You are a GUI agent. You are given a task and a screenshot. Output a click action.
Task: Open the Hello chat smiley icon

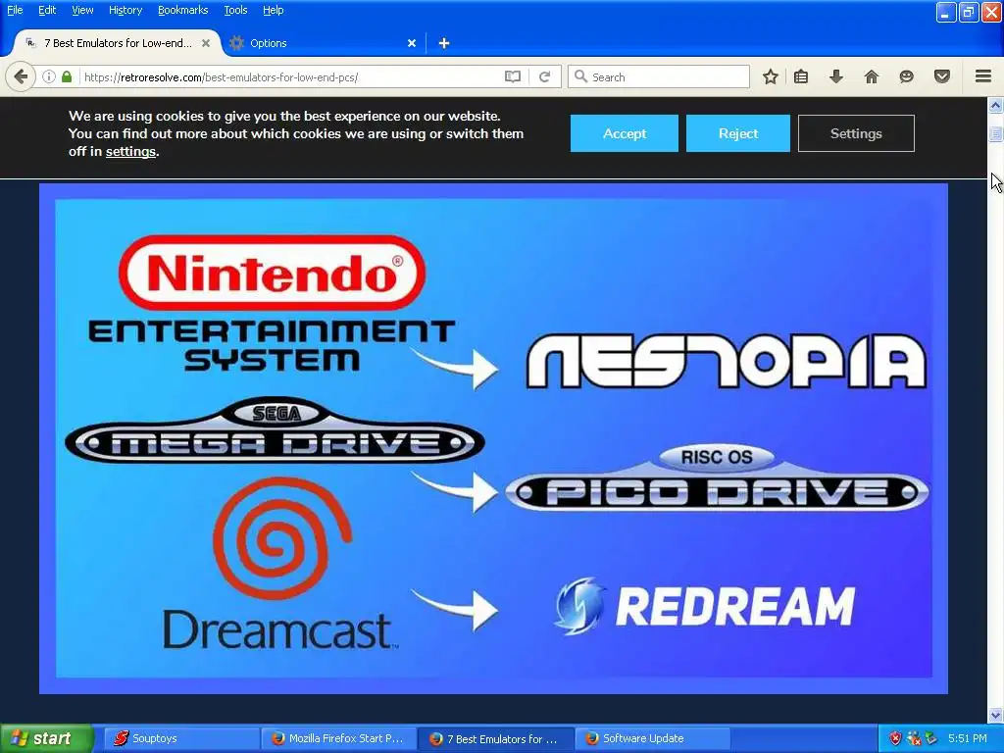(x=906, y=76)
